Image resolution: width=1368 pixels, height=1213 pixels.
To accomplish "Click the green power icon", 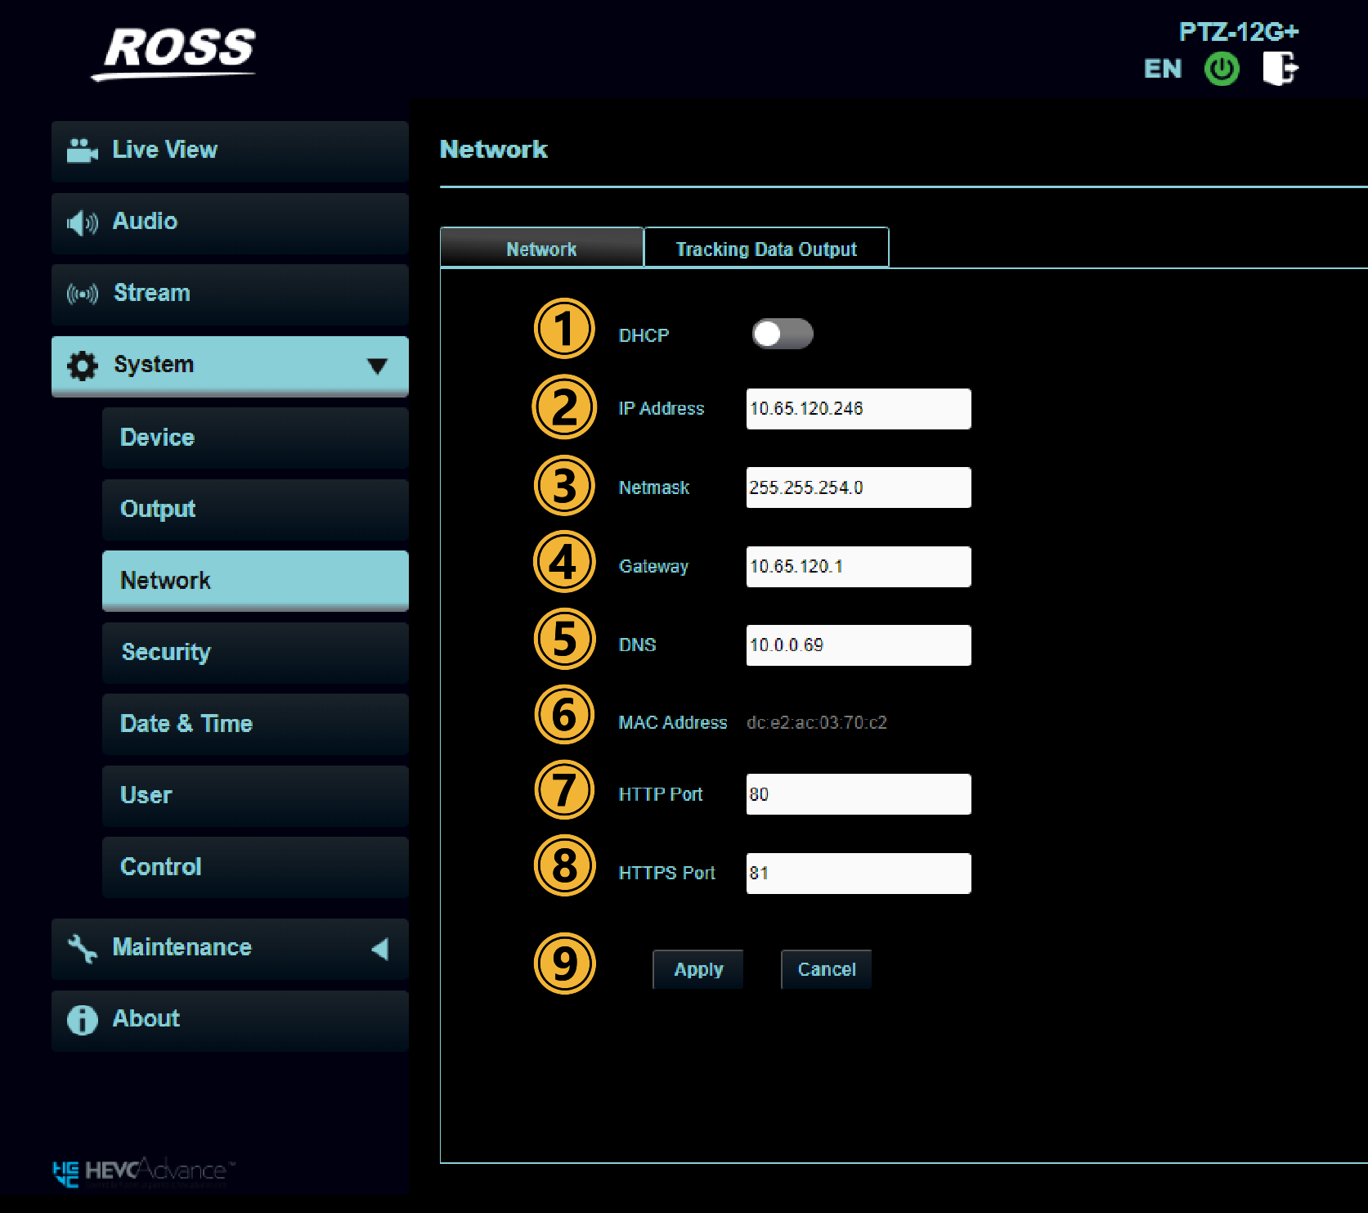I will (x=1222, y=69).
